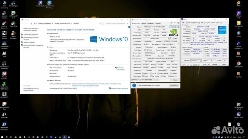Open the CPUID CPU-Z desktop shortcut
Viewport: 248px width, 139px height.
tap(238, 115)
